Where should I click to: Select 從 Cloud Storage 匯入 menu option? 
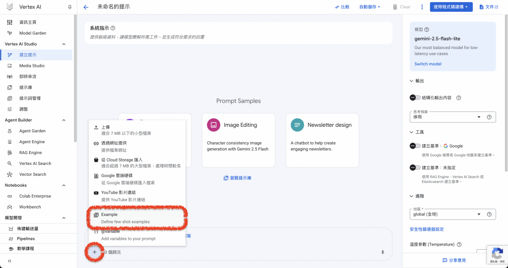pos(137,163)
